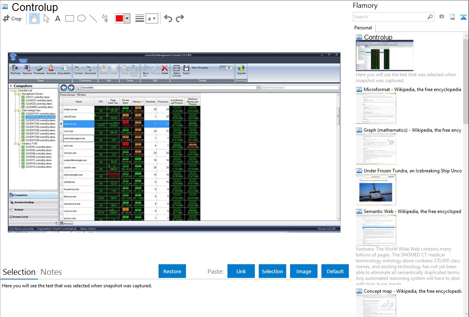Open the Events (153) pane in ControlUp
This screenshot has height=317, width=469.
tap(33, 217)
